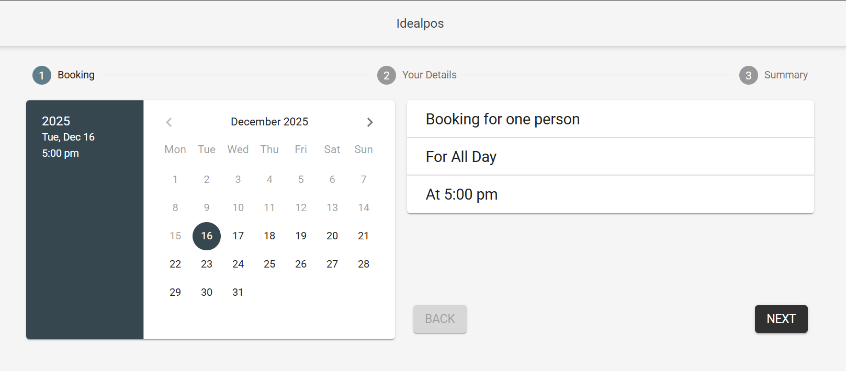The height and width of the screenshot is (371, 846).
Task: Go to previous month with left chevron
Action: 169,122
